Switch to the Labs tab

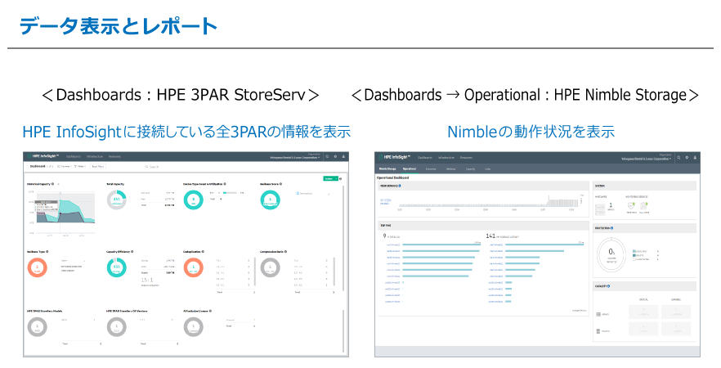(487, 168)
